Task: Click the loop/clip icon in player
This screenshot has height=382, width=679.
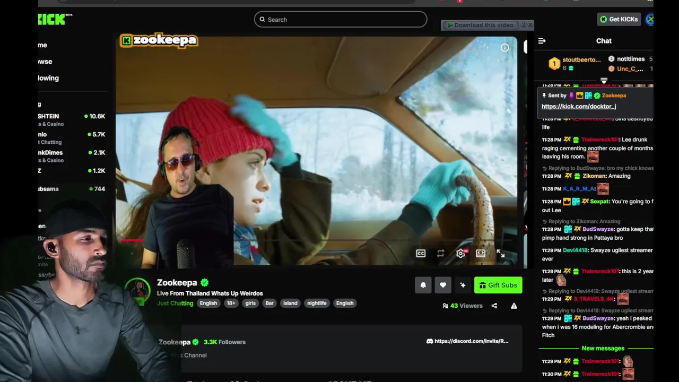Action: coord(440,254)
